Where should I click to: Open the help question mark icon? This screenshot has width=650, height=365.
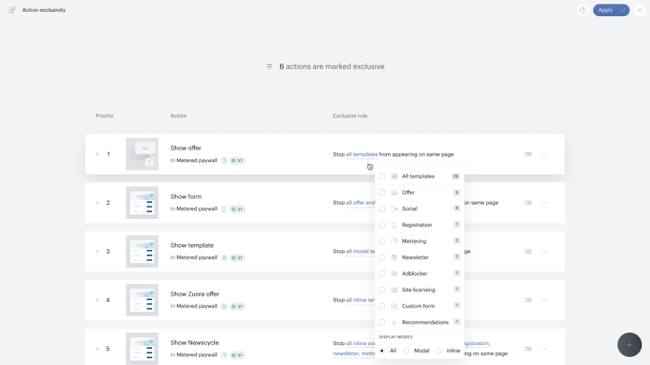(583, 10)
